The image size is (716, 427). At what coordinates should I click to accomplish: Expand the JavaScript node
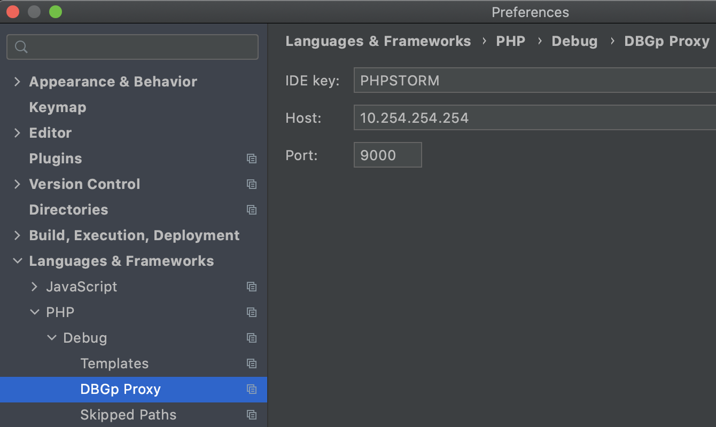(34, 287)
